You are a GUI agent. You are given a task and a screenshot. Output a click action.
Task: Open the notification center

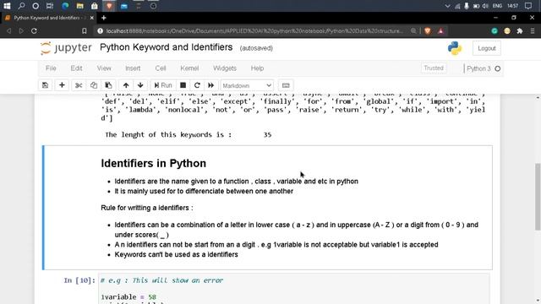[x=527, y=6]
